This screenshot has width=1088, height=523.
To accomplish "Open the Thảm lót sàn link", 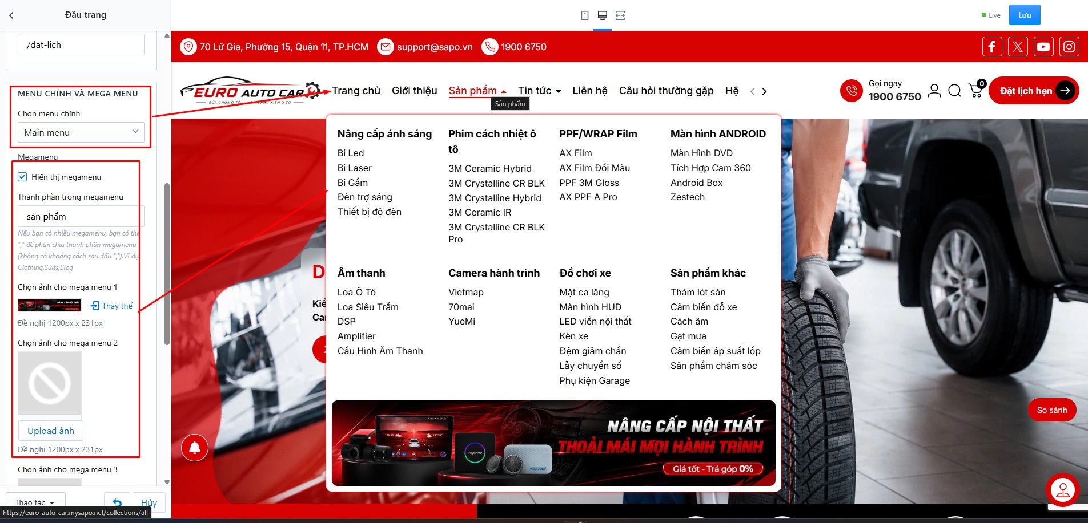I will tap(698, 292).
